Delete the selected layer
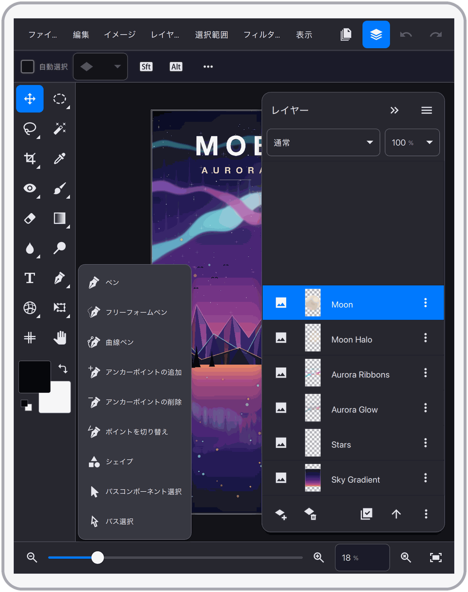468x592 pixels. pos(310,514)
